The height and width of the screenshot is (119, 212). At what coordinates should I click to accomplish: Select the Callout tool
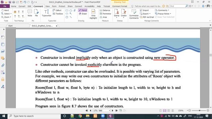click(x=57, y=10)
